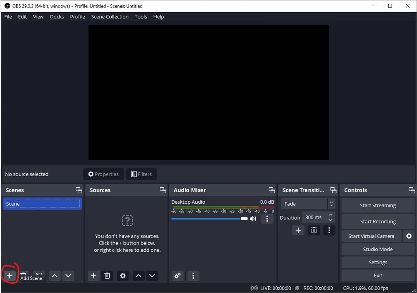Undock the Audio Mixer panel
Image resolution: width=417 pixels, height=293 pixels.
tap(271, 190)
